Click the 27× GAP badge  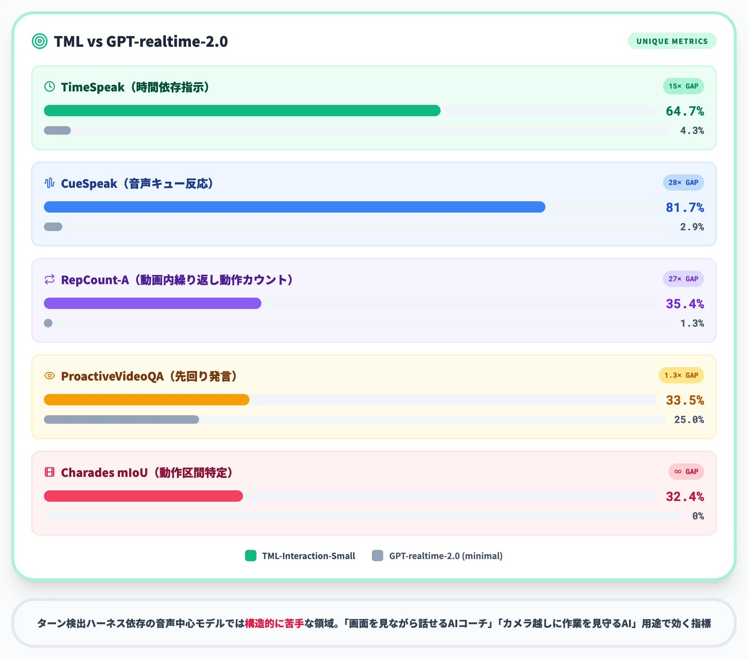(683, 278)
